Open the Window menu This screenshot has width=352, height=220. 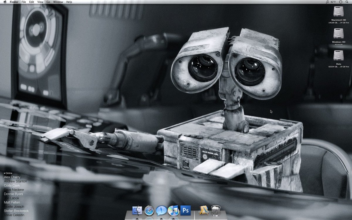[58, 2]
